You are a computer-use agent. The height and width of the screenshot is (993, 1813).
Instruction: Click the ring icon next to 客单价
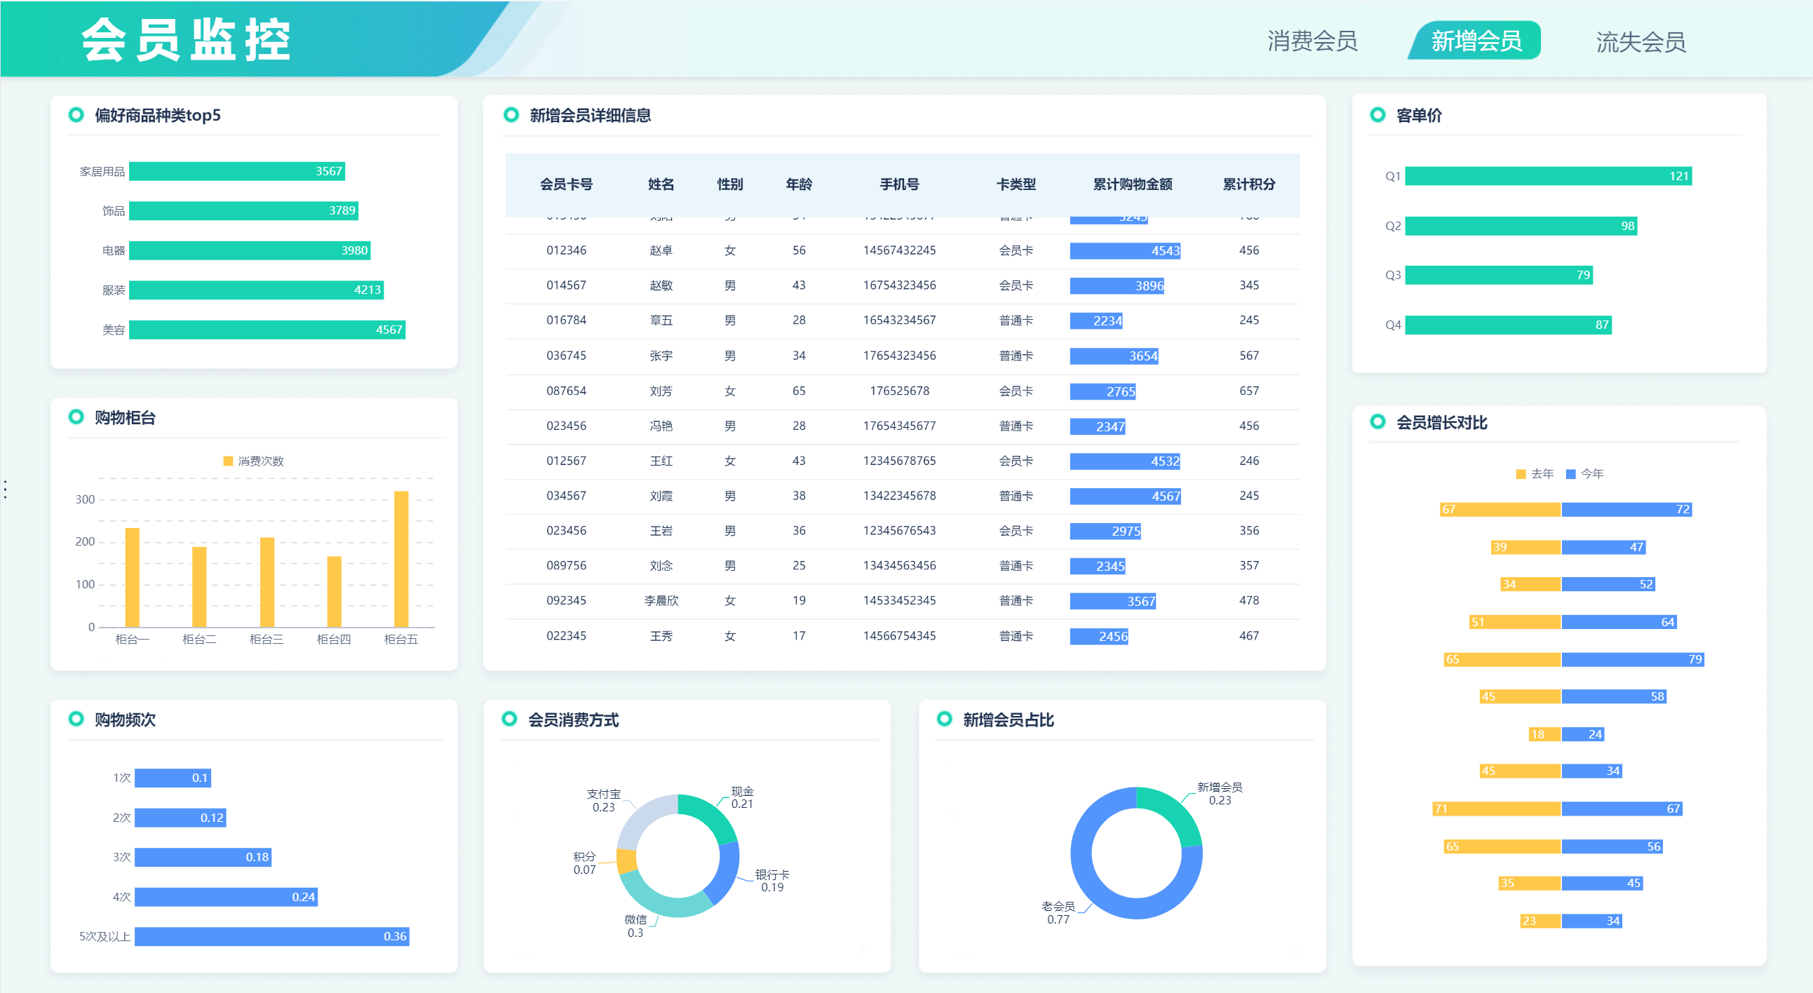click(1377, 115)
